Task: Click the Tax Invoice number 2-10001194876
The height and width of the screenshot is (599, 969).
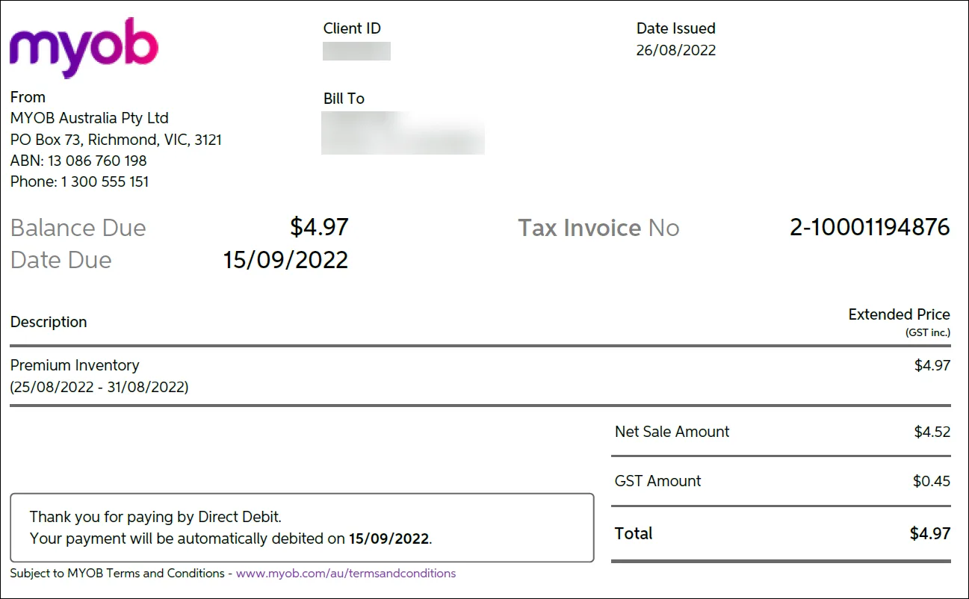Action: [x=870, y=228]
